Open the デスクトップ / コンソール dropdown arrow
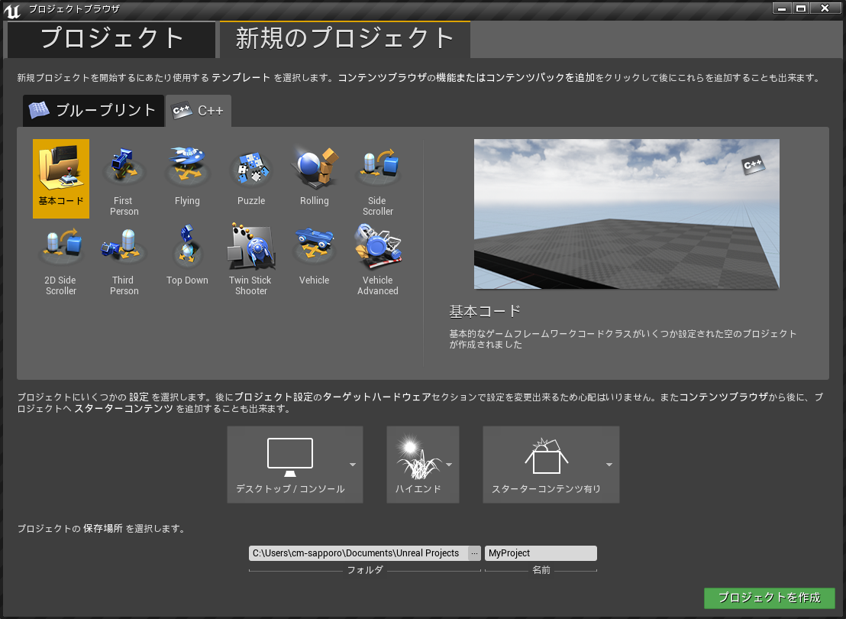846x619 pixels. [352, 465]
